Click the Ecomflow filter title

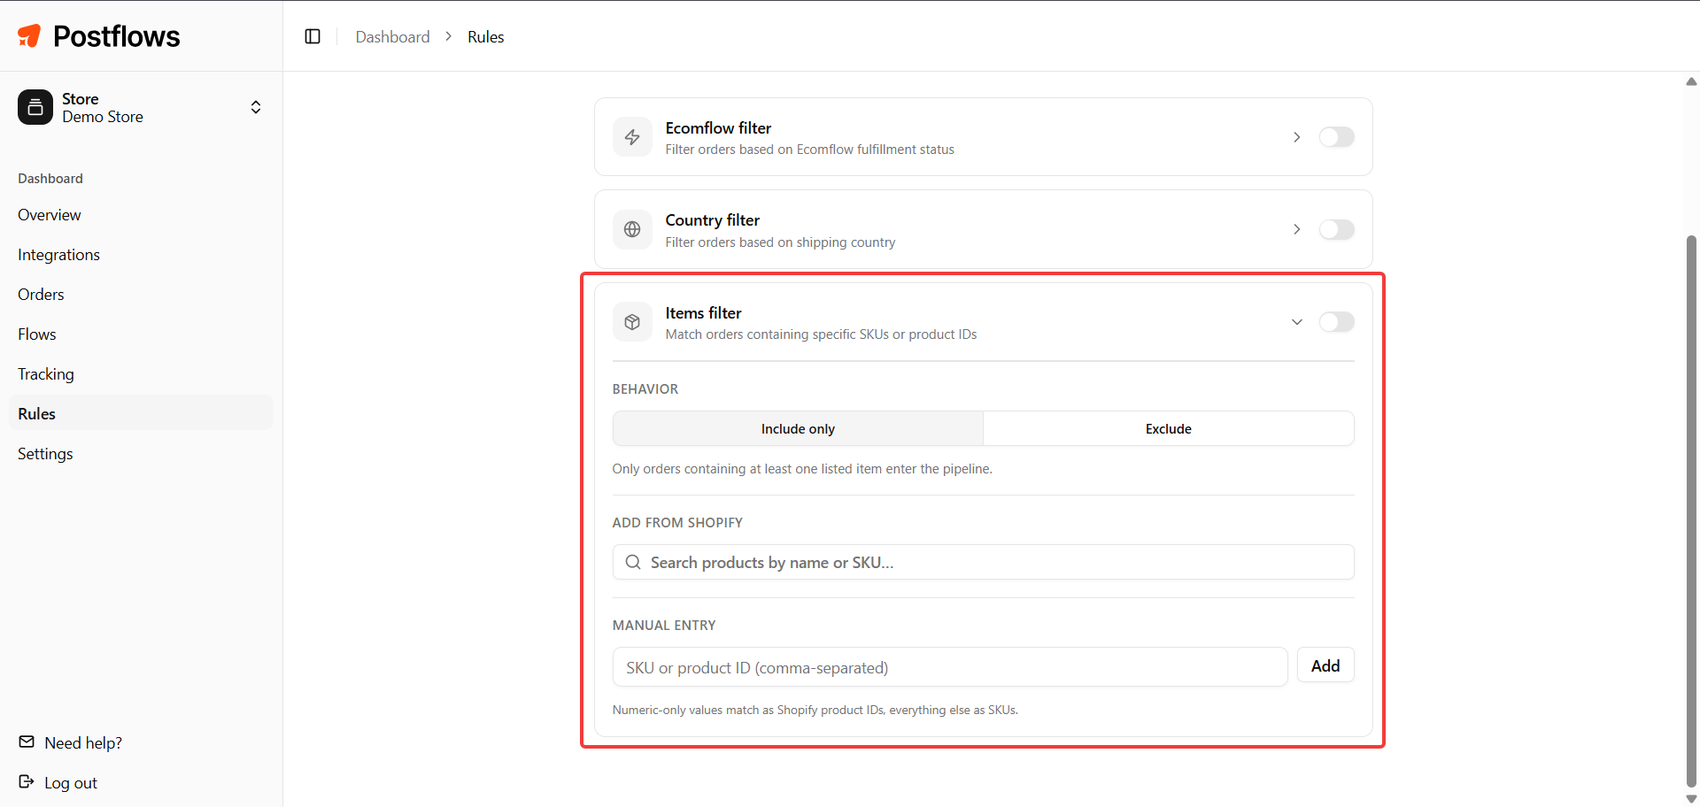tap(718, 128)
